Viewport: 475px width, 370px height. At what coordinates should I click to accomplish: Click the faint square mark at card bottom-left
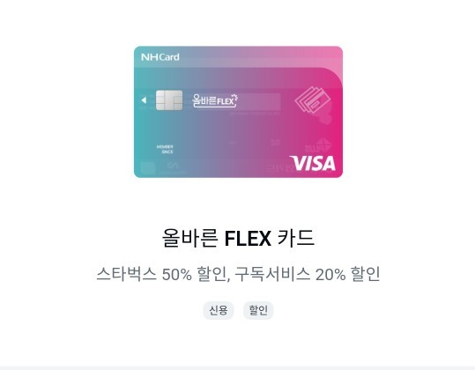tap(147, 168)
